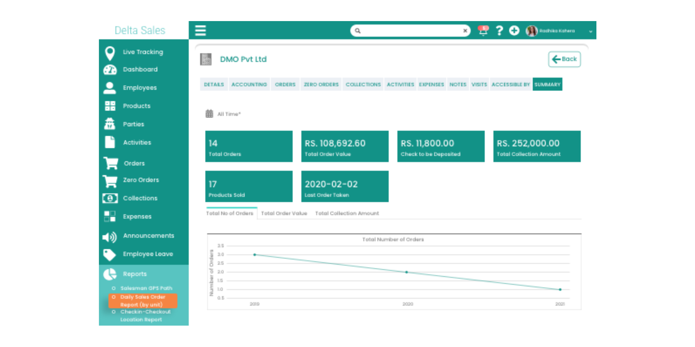Screen dimensions: 695x347
Task: Select Daily Sales Order Report (by unit)
Action: [x=143, y=301]
